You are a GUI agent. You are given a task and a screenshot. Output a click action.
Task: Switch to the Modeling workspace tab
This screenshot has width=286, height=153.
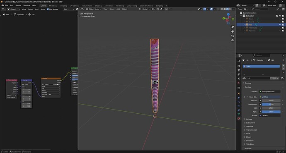tap(53, 6)
